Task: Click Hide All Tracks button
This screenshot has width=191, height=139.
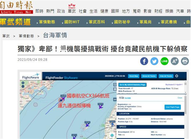Action: [166, 76]
